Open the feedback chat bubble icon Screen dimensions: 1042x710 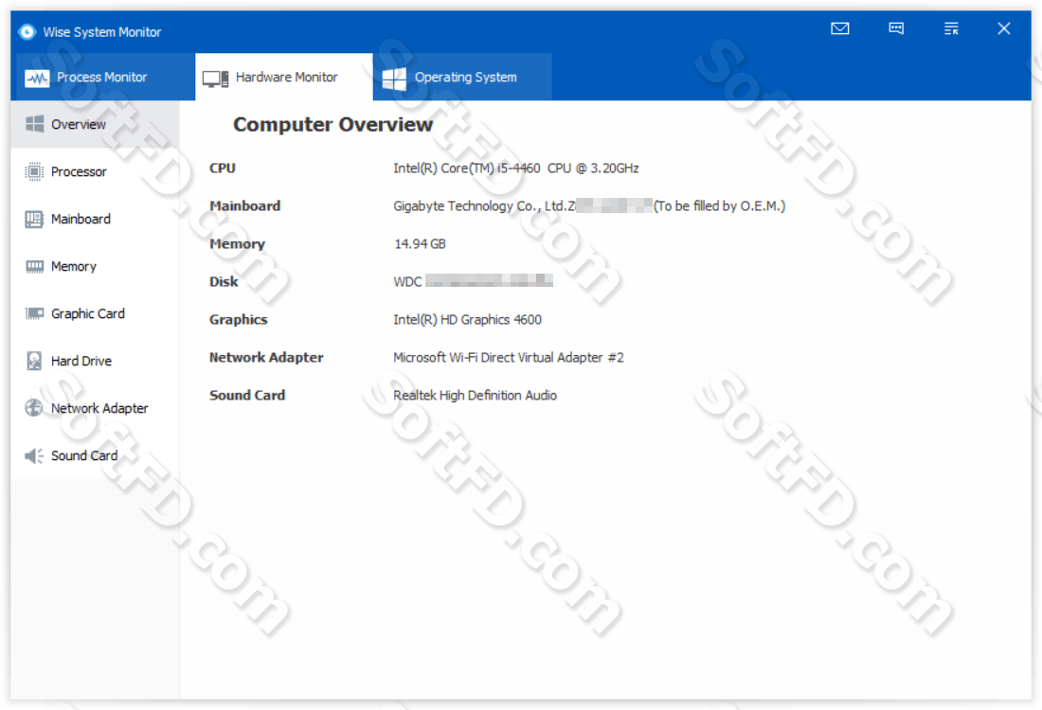point(896,28)
